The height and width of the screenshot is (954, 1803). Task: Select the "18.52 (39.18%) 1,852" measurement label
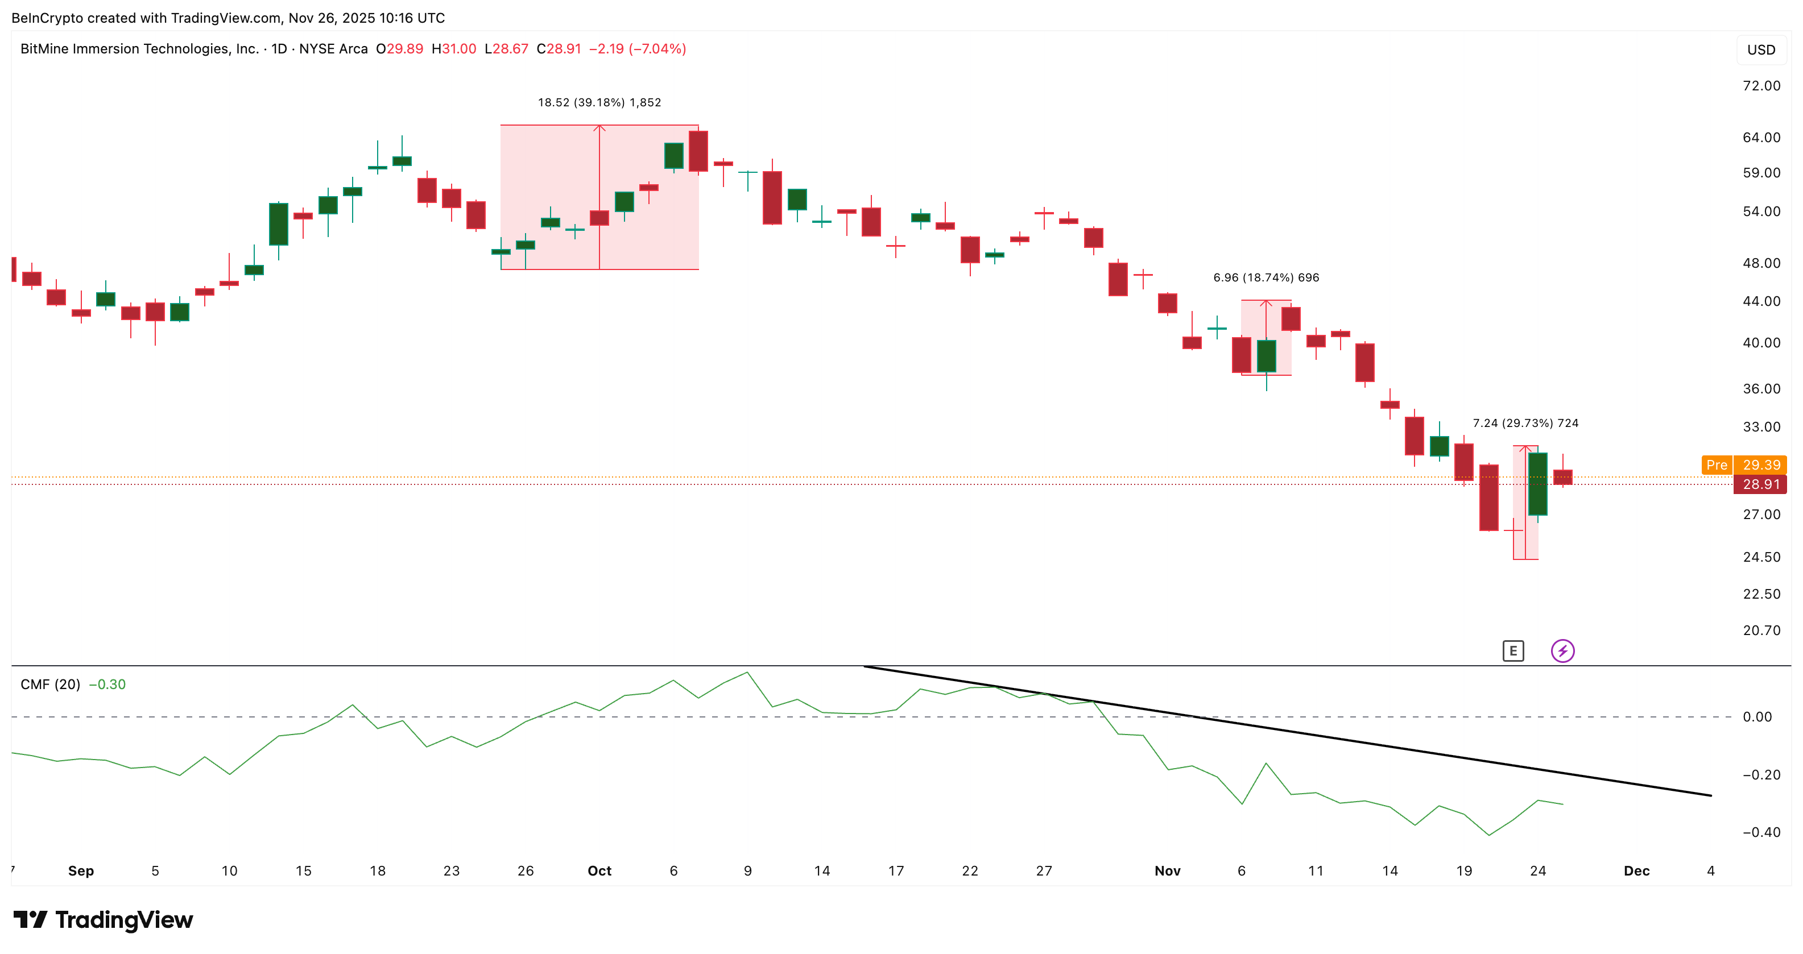(x=600, y=102)
